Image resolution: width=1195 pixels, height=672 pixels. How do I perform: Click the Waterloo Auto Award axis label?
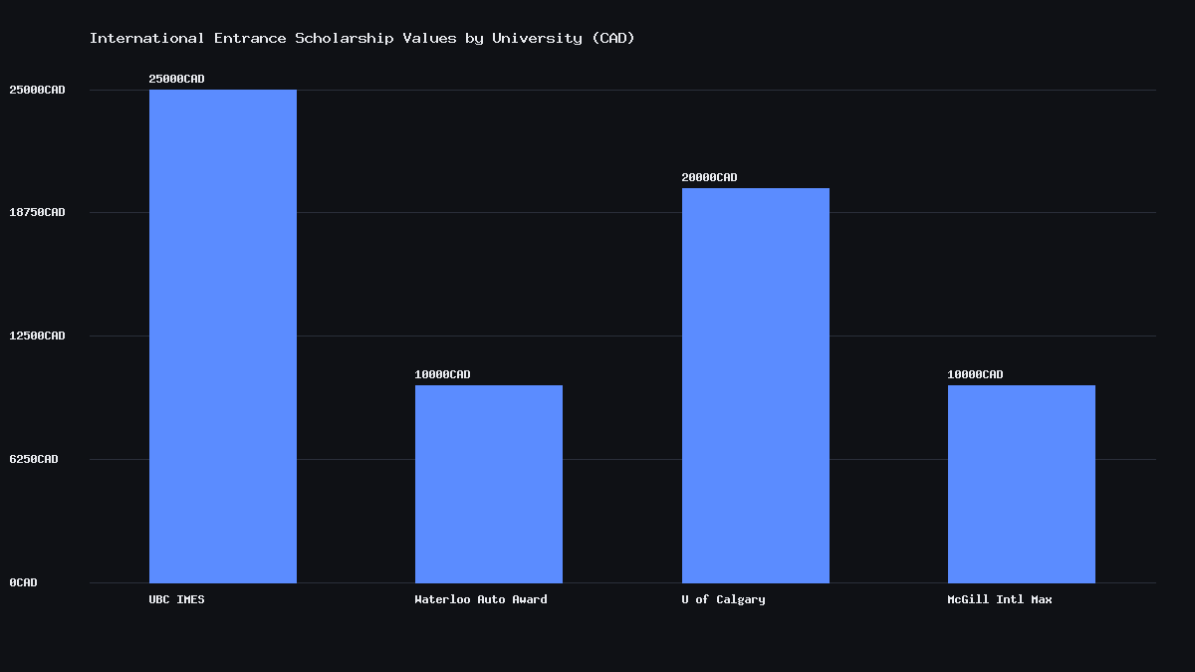pos(481,599)
